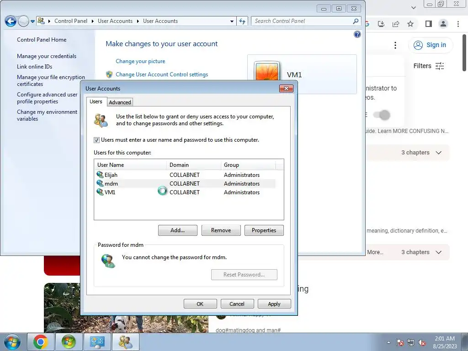Select the Elijah user row

[185, 175]
